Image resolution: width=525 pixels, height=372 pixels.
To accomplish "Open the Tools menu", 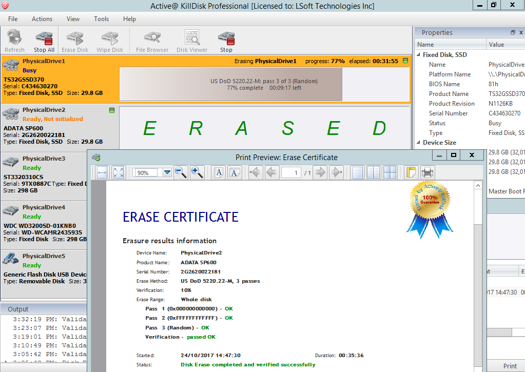I will coord(101,18).
